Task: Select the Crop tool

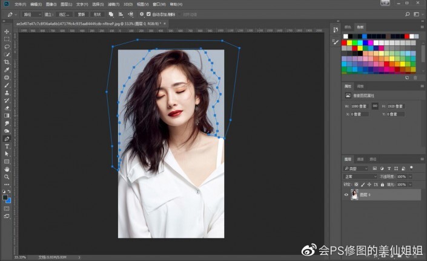Action: click(x=7, y=62)
